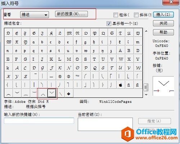Select the backslash symbol in the last row

60,93
